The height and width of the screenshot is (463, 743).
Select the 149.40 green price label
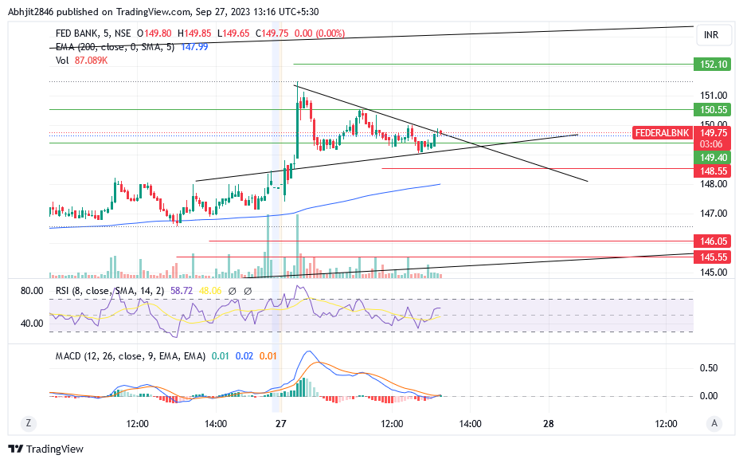coord(713,157)
